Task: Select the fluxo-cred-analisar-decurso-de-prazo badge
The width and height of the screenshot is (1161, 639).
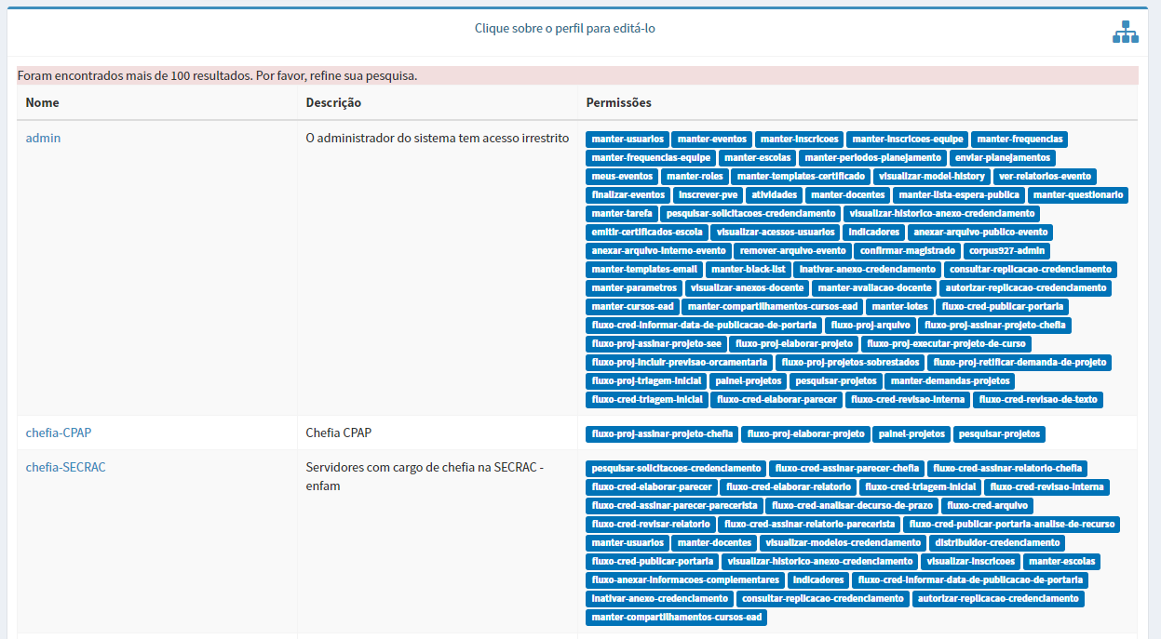Action: (852, 506)
